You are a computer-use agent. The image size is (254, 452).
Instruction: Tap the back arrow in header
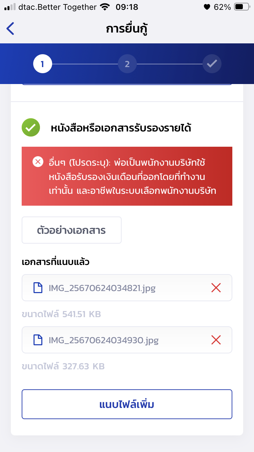tap(10, 29)
